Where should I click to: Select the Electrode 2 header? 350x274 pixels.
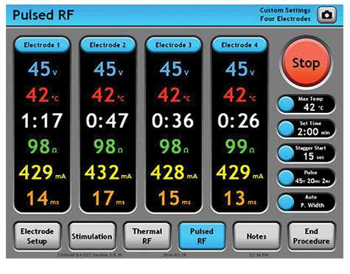tap(108, 45)
